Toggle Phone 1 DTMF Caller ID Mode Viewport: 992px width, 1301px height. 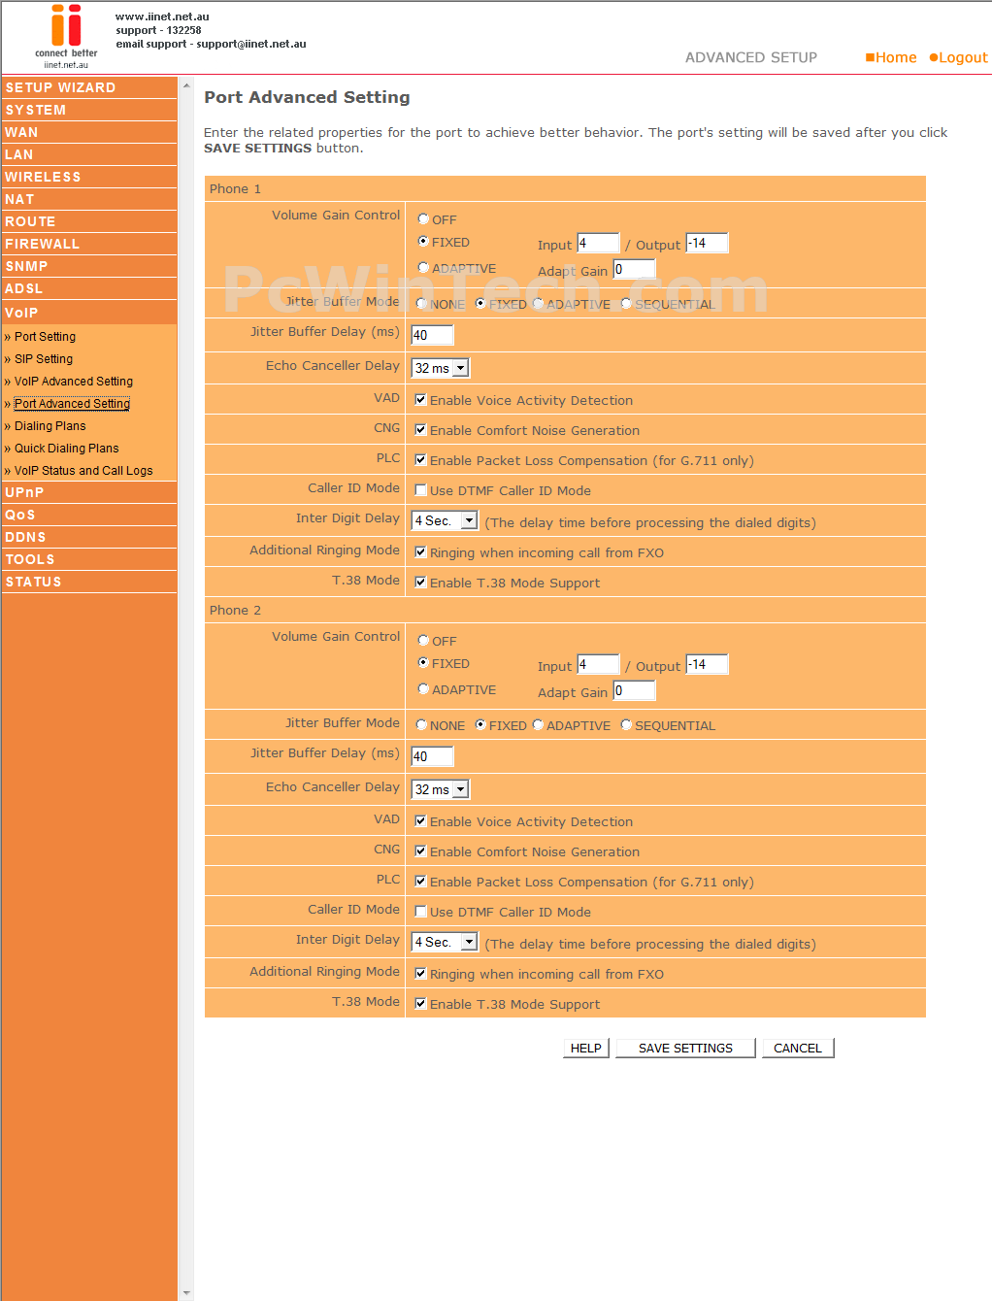pos(421,490)
